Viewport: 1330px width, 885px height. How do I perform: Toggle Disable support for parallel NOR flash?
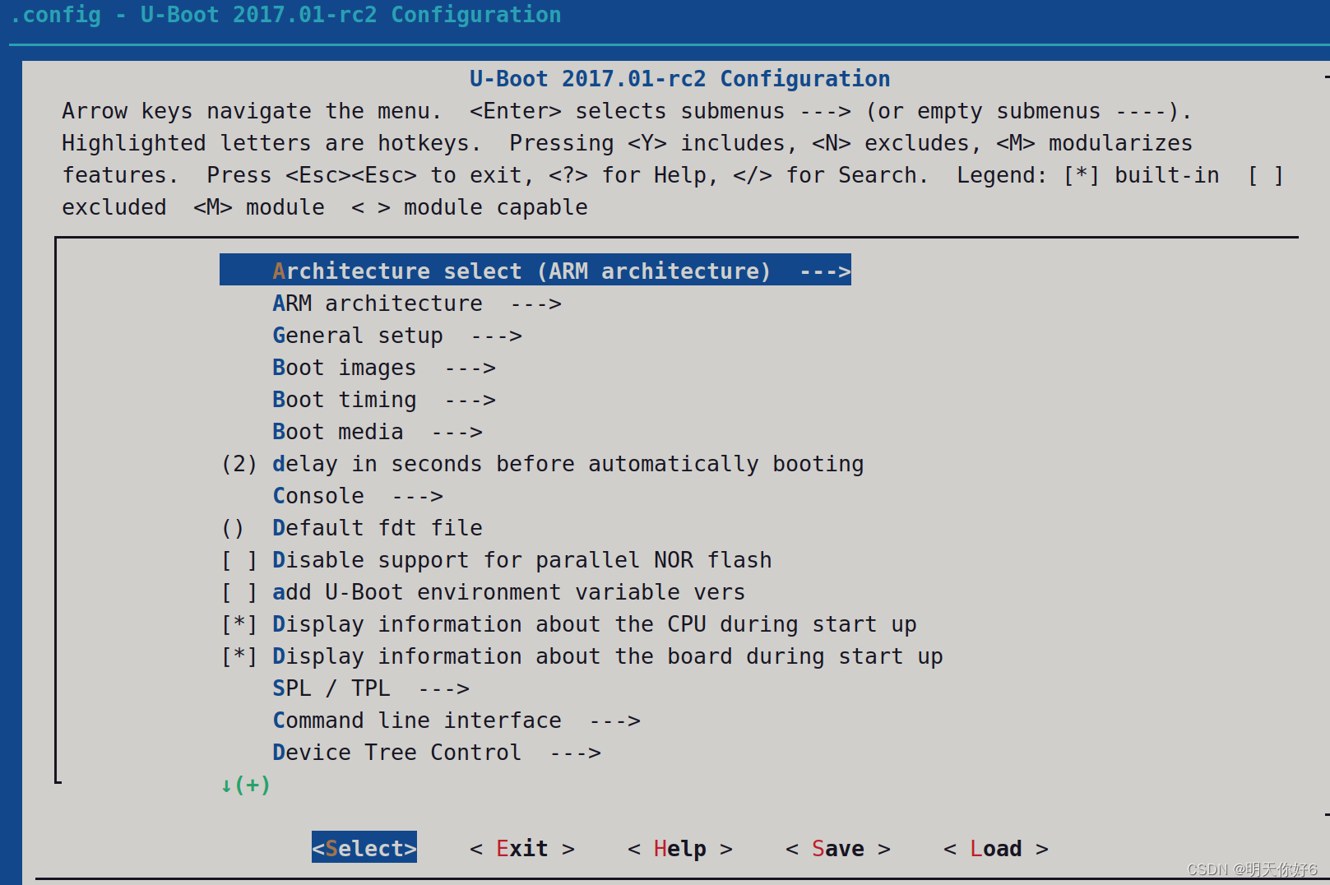(x=497, y=560)
